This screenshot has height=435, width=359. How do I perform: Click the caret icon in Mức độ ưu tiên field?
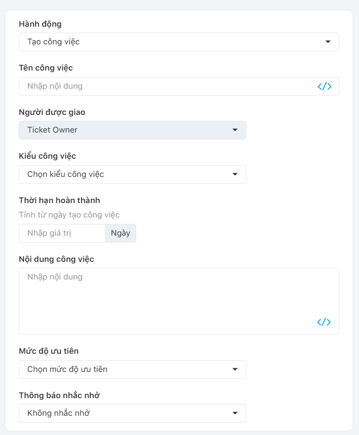pos(235,369)
